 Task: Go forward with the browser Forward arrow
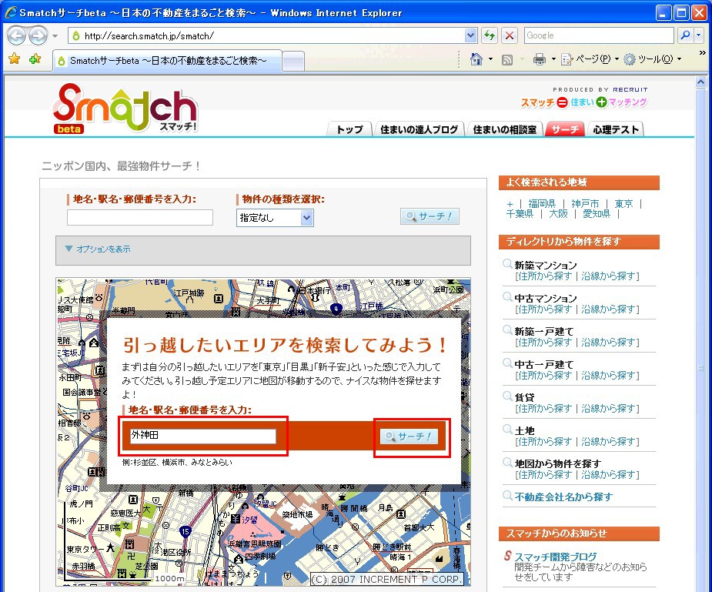tap(38, 35)
